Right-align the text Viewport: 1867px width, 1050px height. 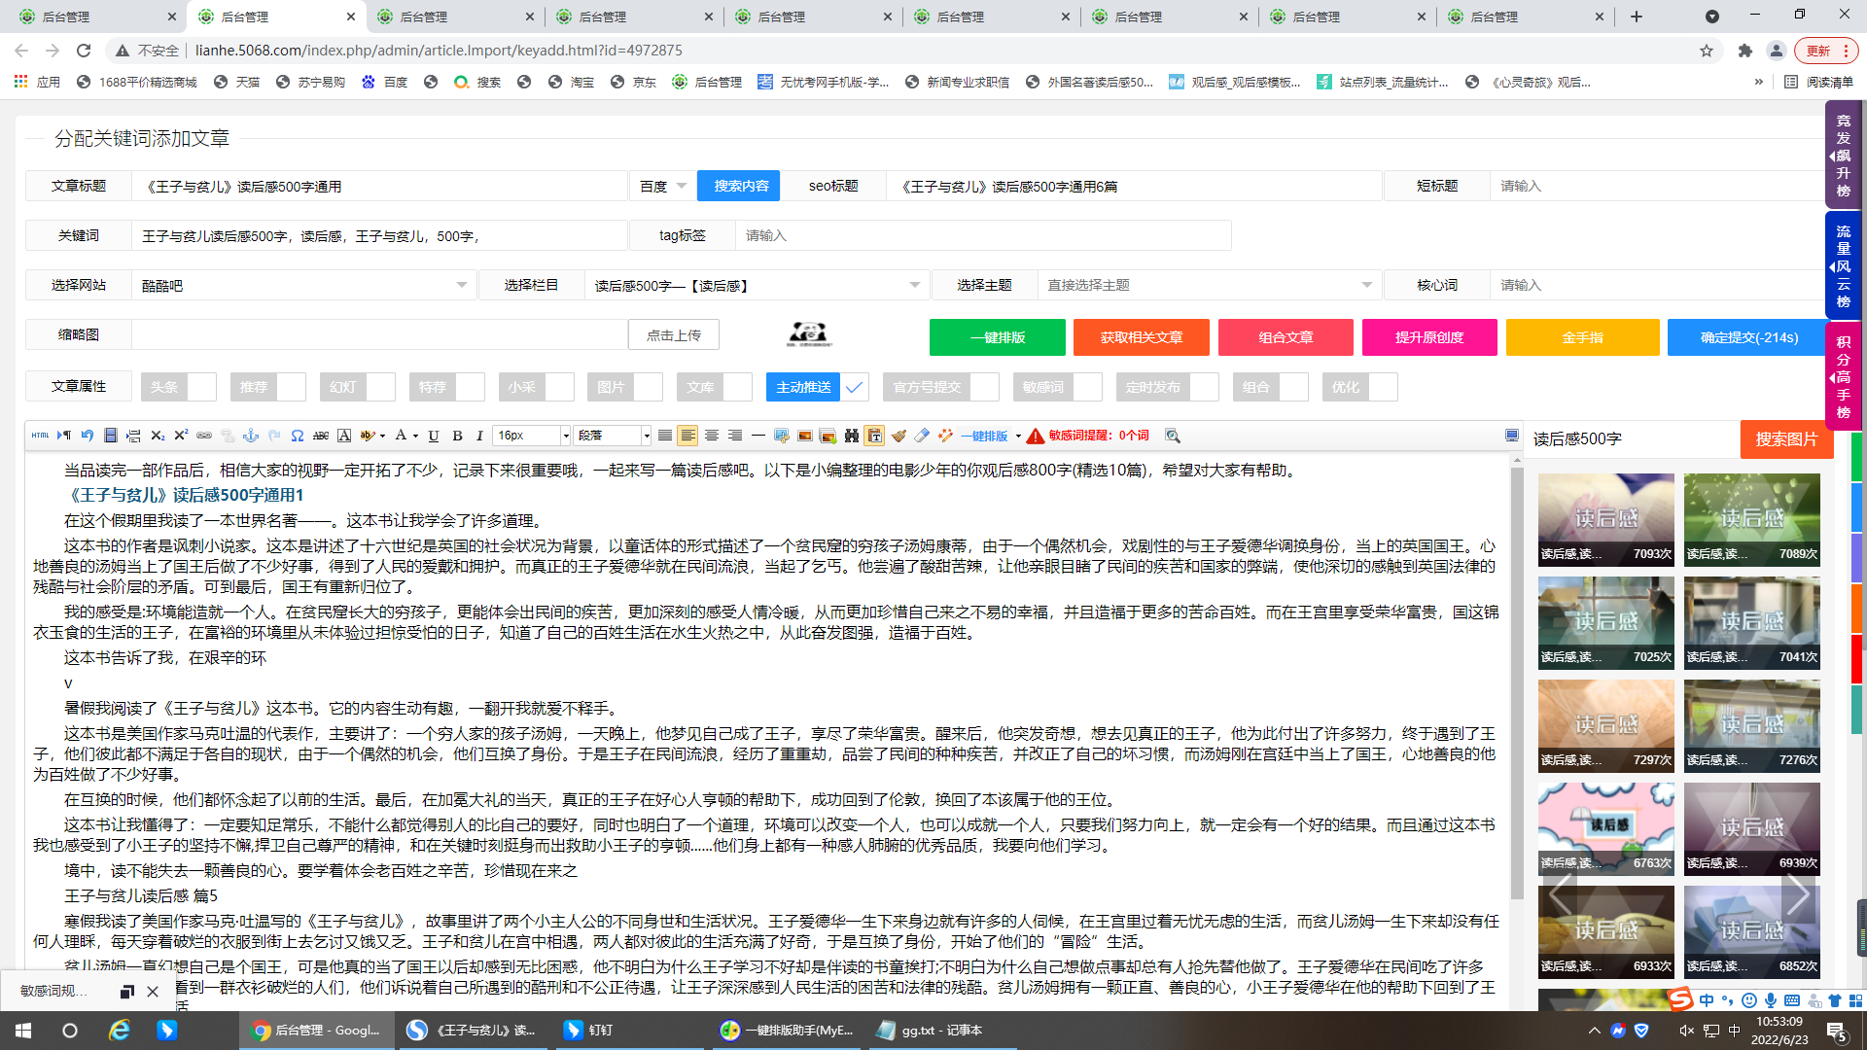(x=735, y=436)
